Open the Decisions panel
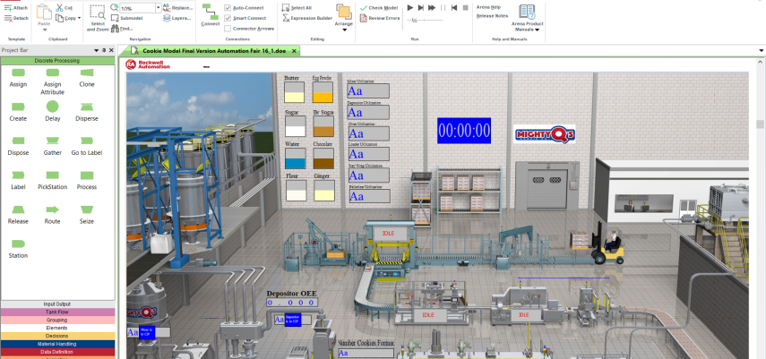 pyautogui.click(x=57, y=336)
